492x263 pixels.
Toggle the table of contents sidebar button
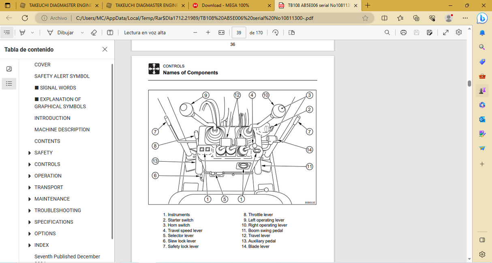point(7,32)
